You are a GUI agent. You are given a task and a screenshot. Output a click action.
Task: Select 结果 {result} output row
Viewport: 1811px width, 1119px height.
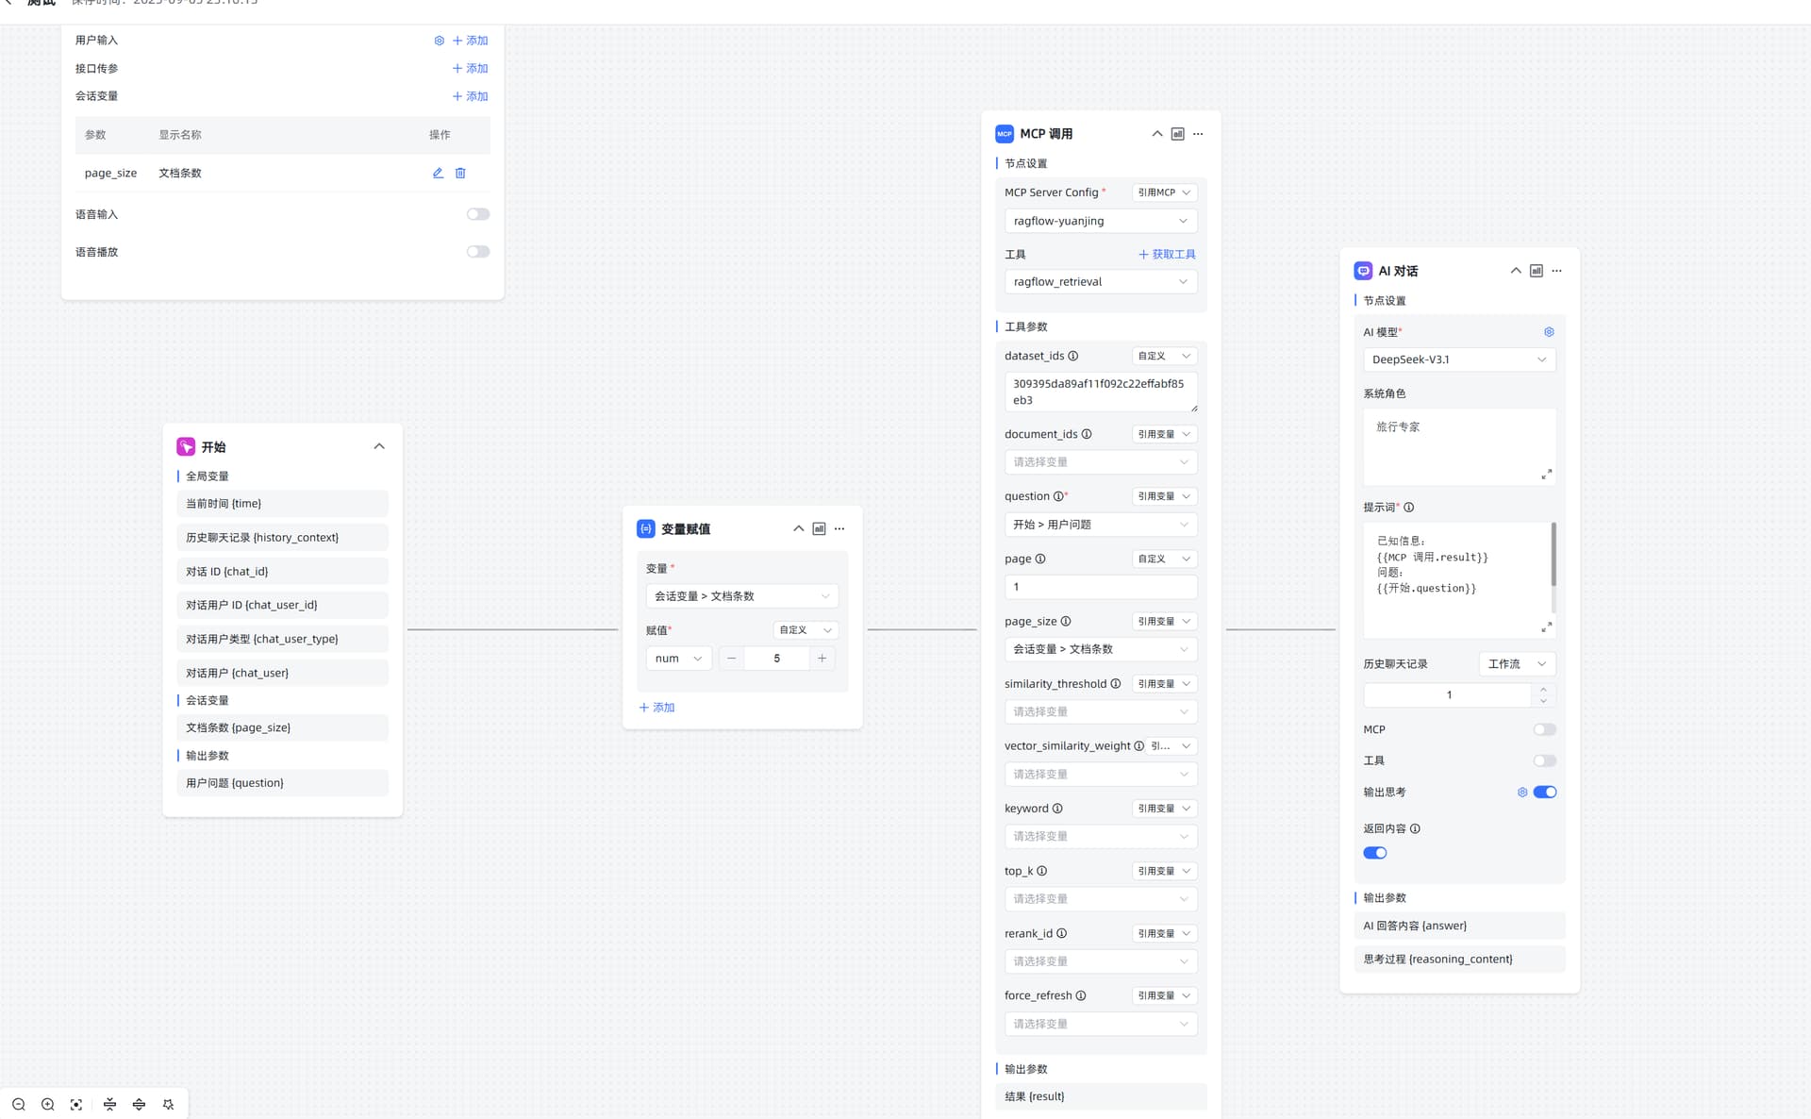click(1101, 1096)
